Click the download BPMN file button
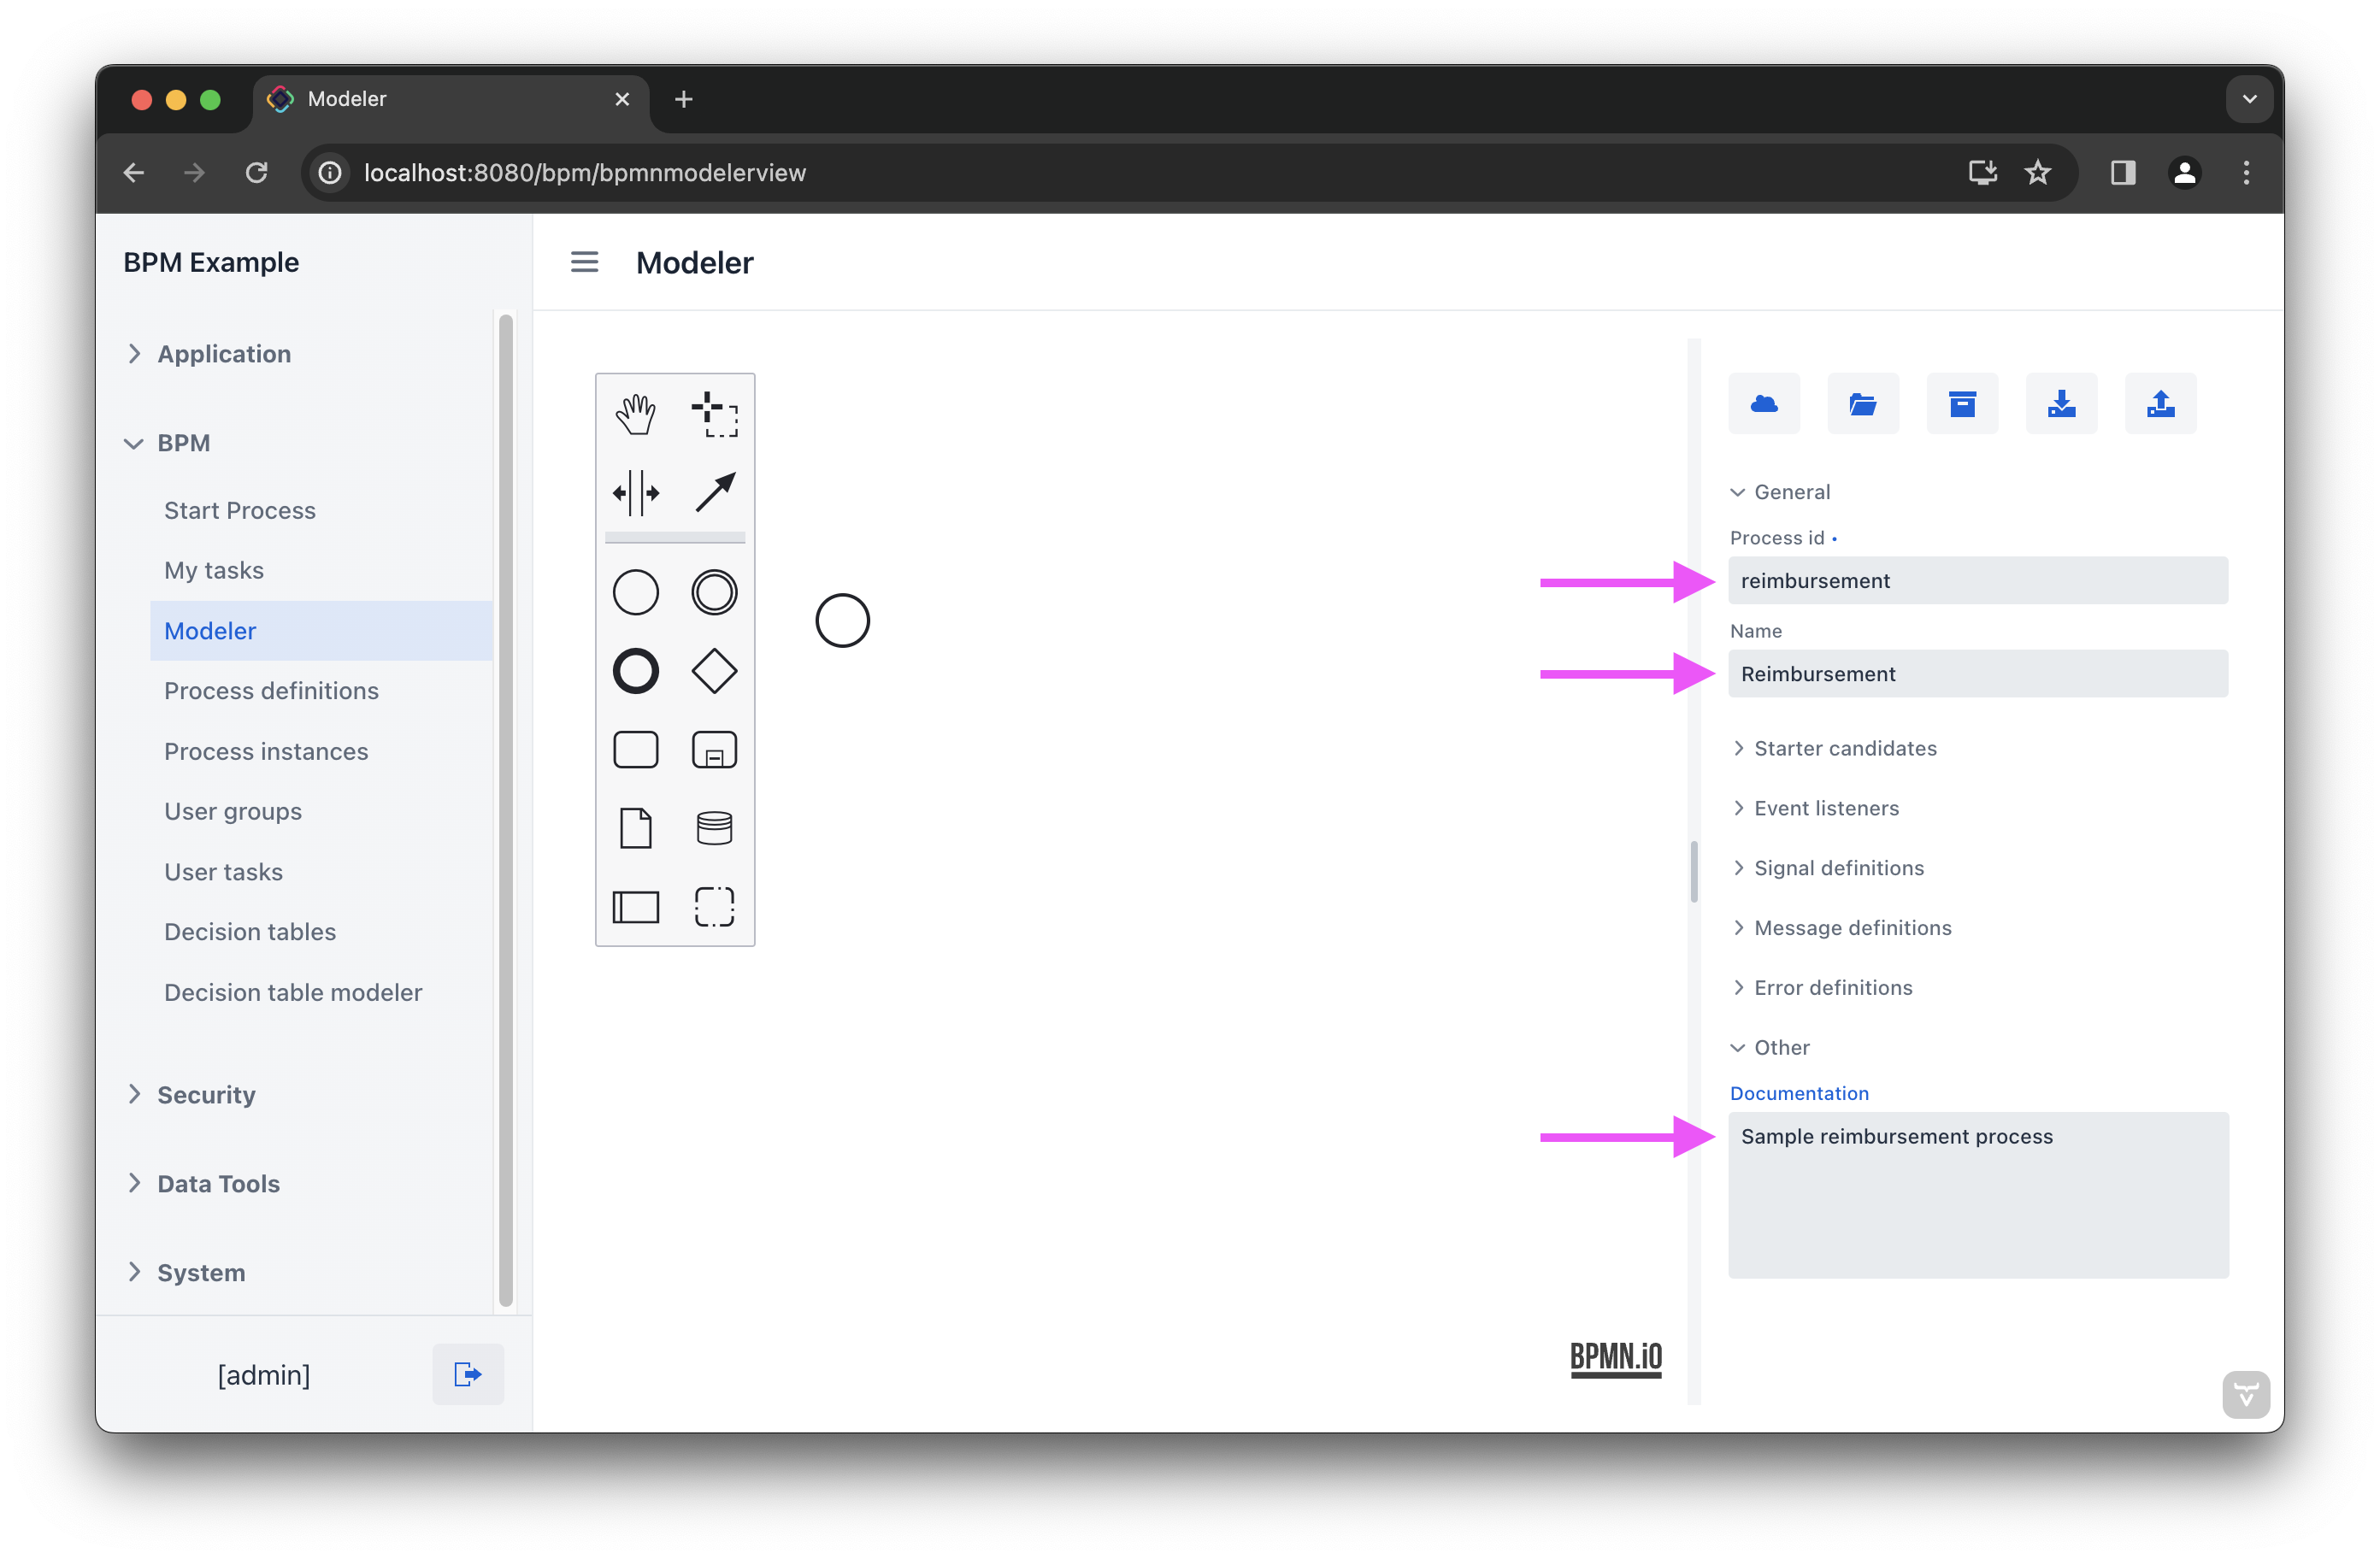Image resolution: width=2380 pixels, height=1559 pixels. click(2061, 404)
